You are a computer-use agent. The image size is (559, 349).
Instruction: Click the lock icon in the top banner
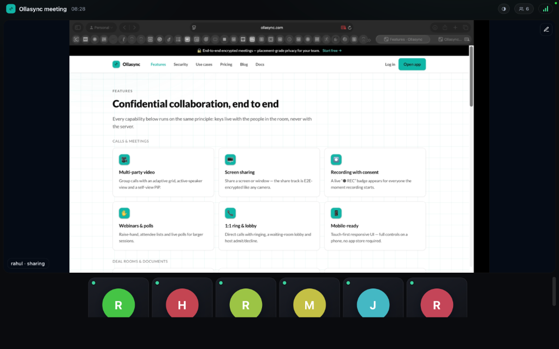pyautogui.click(x=199, y=51)
